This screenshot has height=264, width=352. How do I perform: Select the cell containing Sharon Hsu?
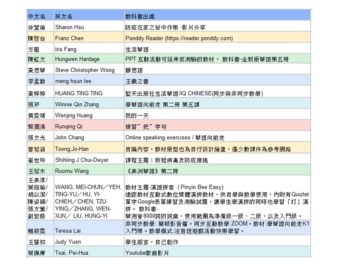[x=70, y=26]
